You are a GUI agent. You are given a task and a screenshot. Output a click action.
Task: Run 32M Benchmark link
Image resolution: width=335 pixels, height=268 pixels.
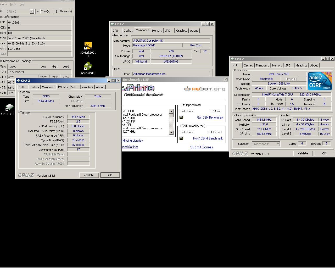tap(210, 118)
